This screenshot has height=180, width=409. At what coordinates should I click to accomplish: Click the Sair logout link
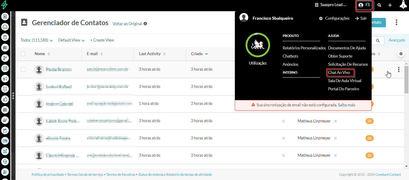click(x=361, y=18)
